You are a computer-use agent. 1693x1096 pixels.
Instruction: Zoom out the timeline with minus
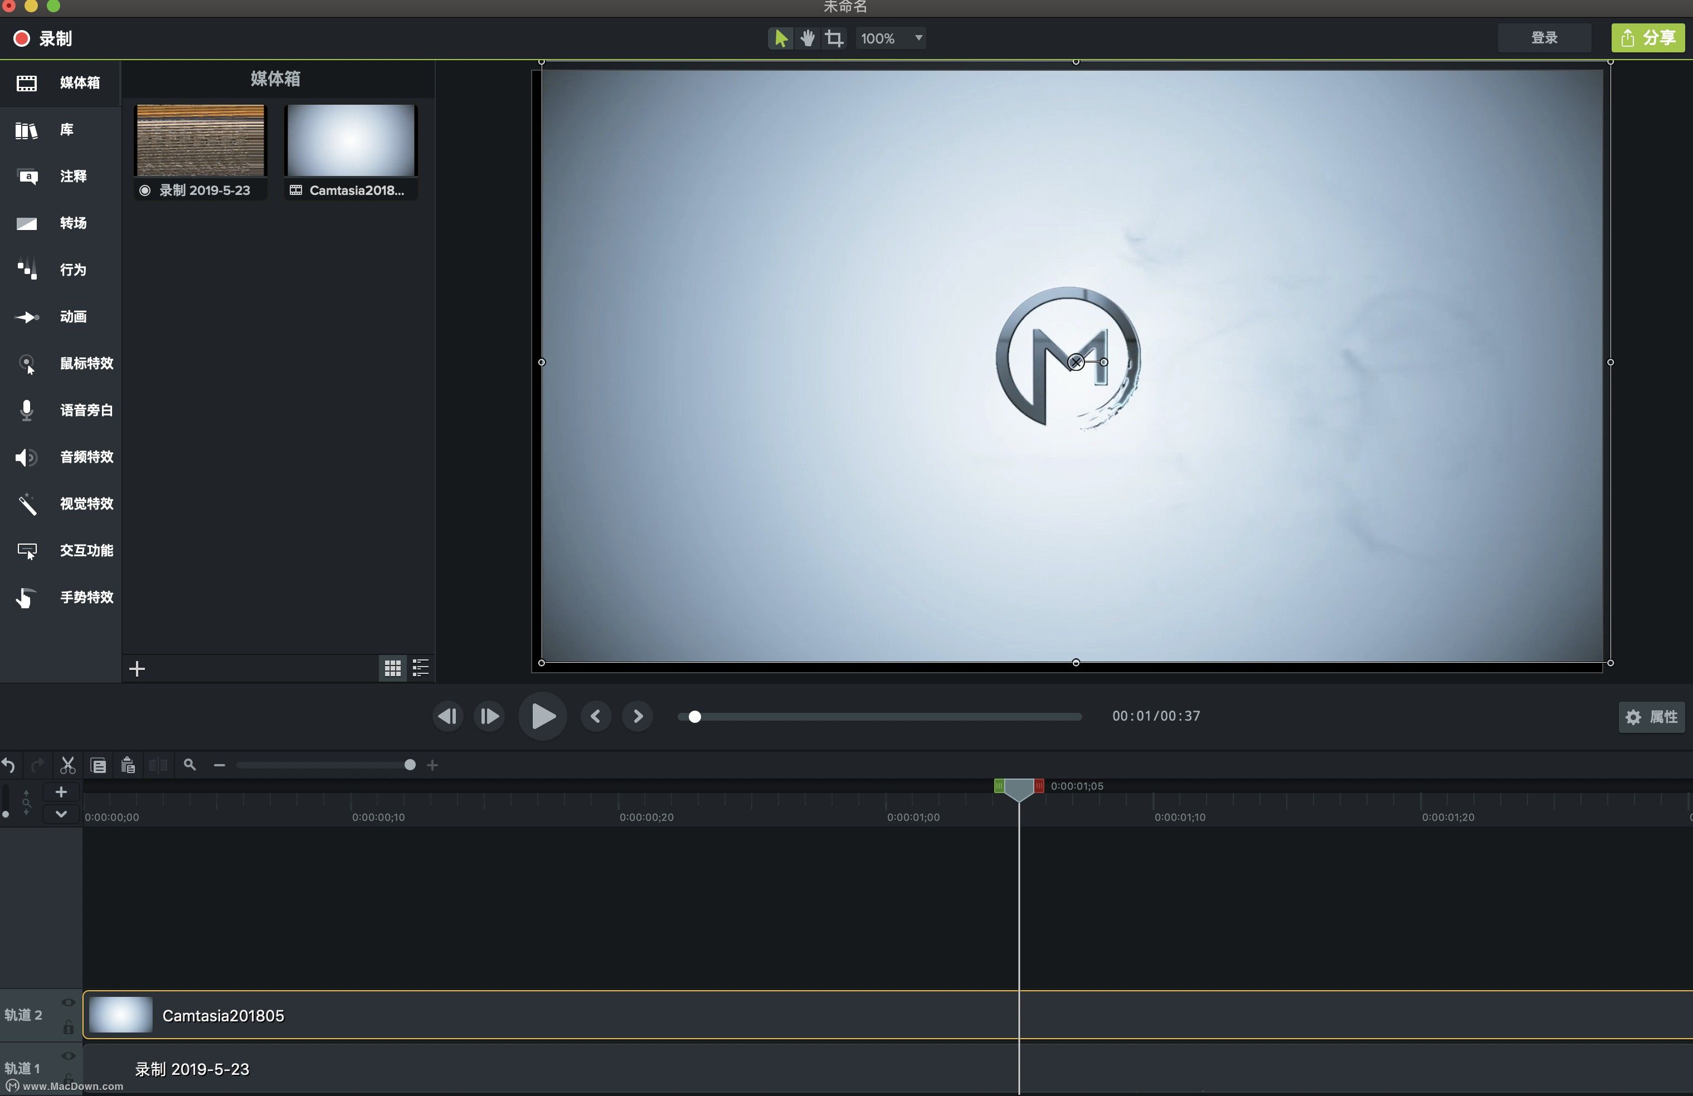[219, 766]
